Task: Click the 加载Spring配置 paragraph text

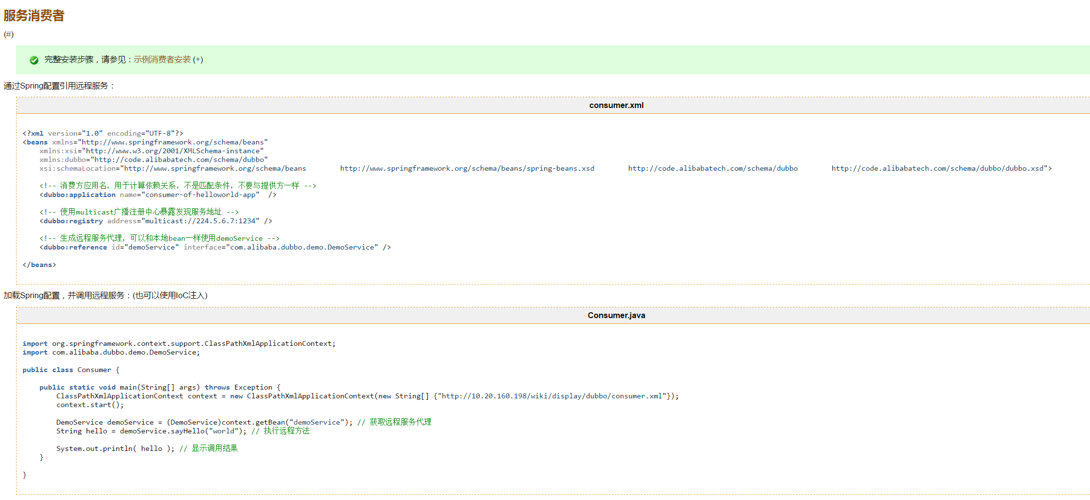Action: tap(105, 295)
